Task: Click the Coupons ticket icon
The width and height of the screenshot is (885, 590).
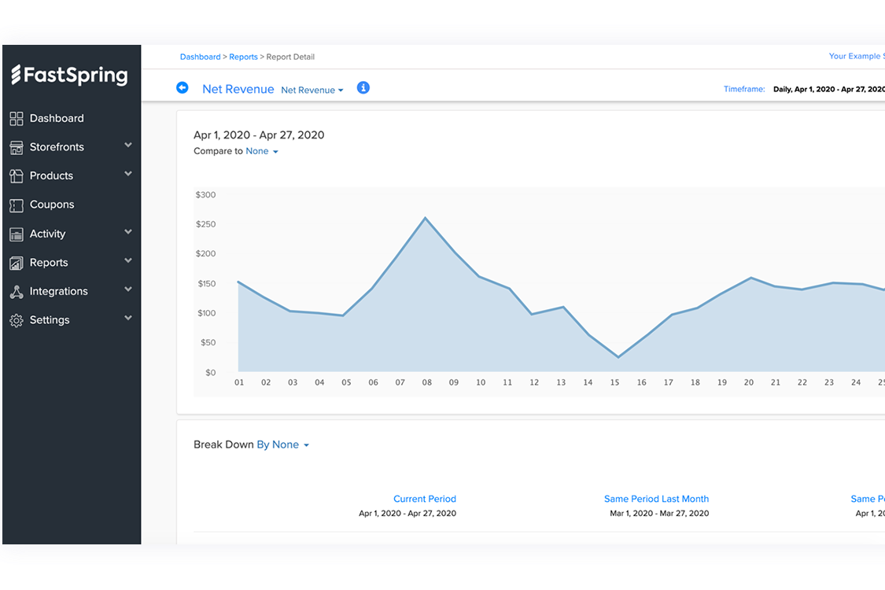Action: point(16,205)
